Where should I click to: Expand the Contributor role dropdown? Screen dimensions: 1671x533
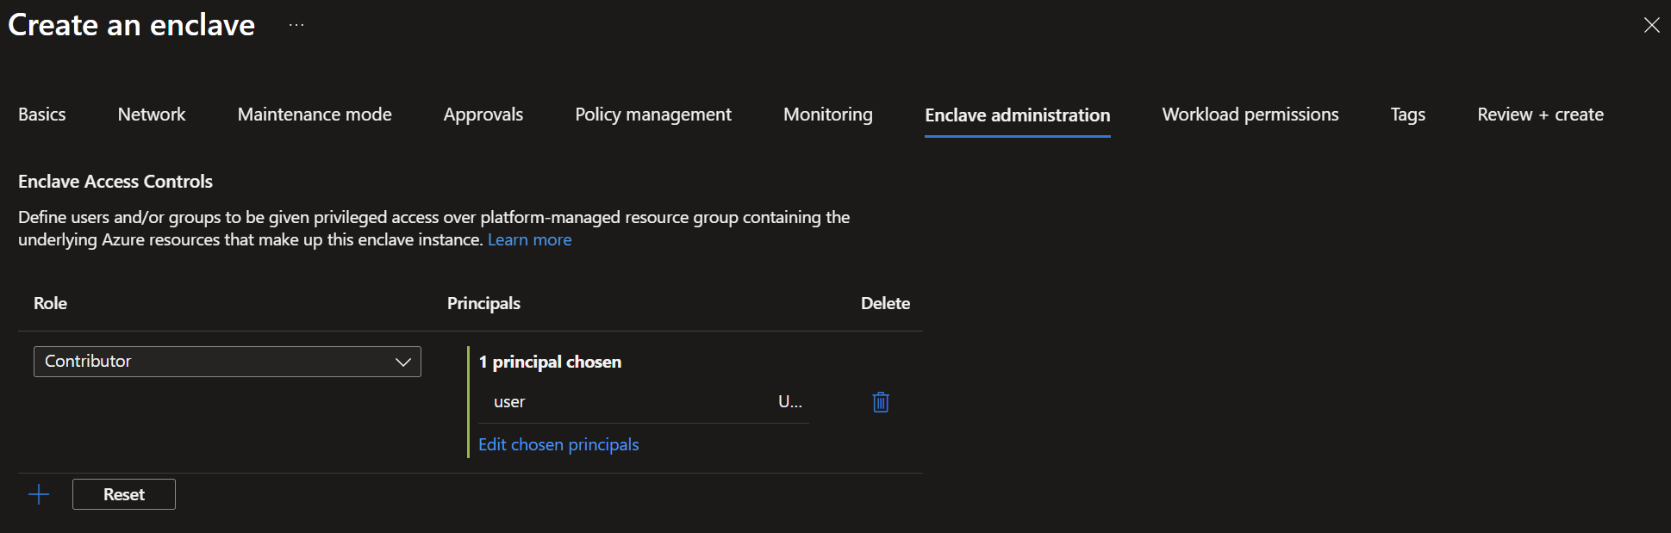(x=228, y=362)
